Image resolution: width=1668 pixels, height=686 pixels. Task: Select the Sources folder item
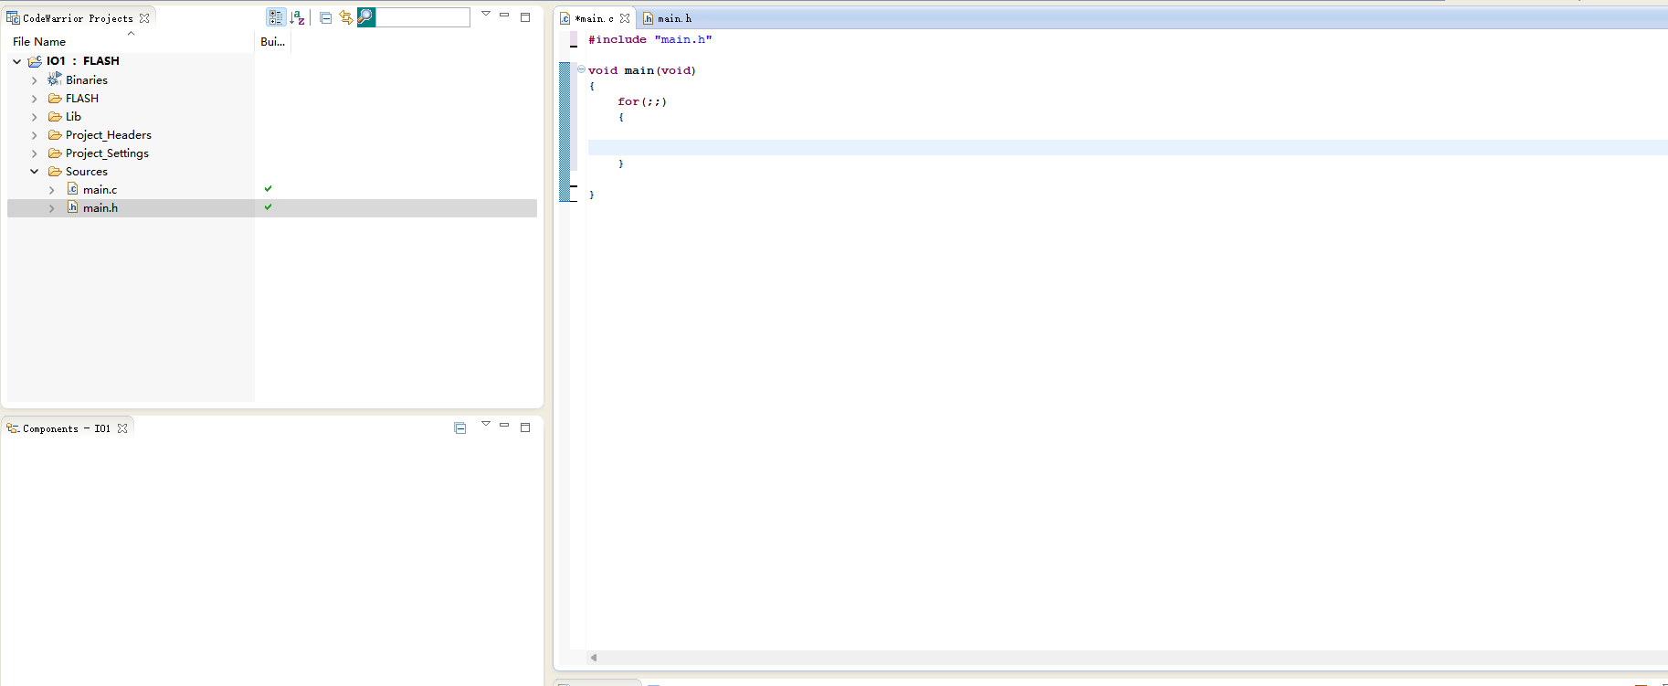point(87,172)
